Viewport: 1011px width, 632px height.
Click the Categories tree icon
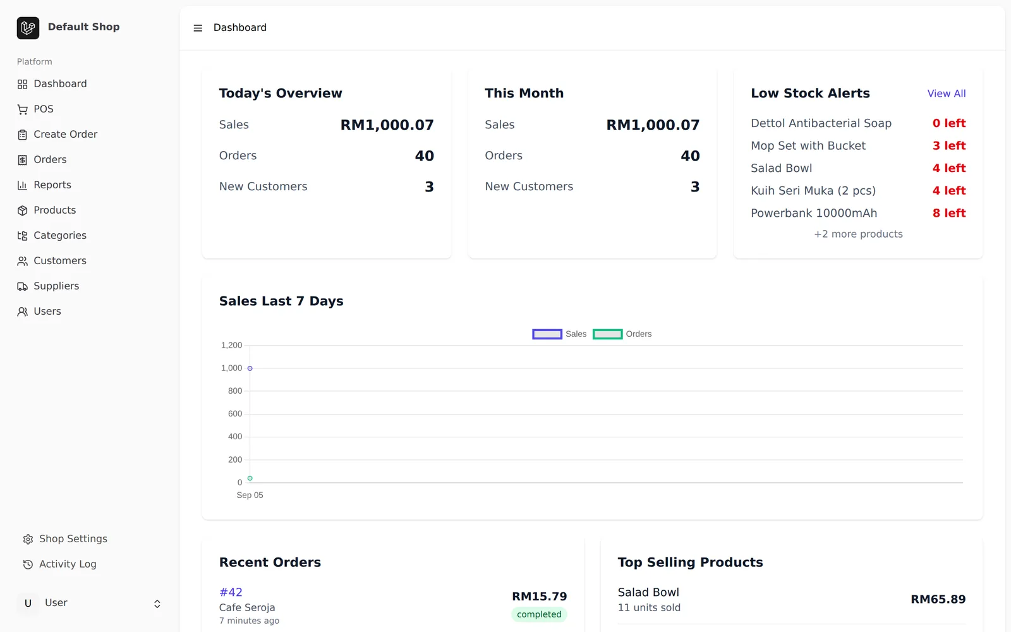(23, 236)
